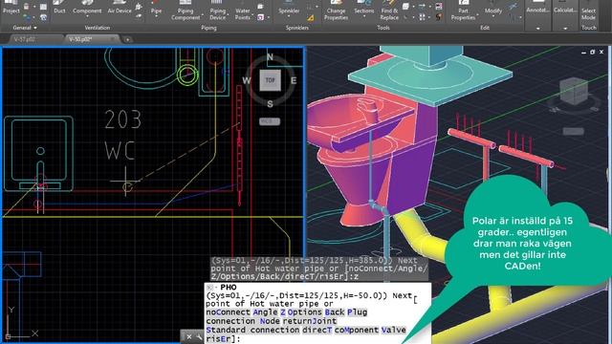The height and width of the screenshot is (344, 612).
Task: Click S on the ViewCube compass
Action: pos(270,104)
